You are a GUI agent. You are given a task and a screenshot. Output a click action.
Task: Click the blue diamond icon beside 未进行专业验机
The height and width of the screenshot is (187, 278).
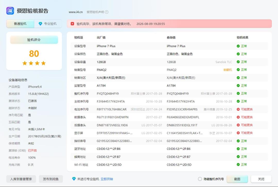(74, 179)
